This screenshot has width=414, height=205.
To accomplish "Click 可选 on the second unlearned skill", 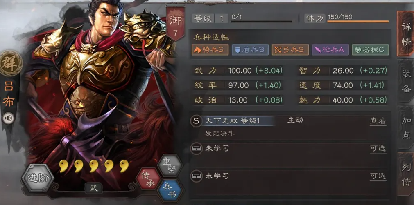I will (378, 176).
